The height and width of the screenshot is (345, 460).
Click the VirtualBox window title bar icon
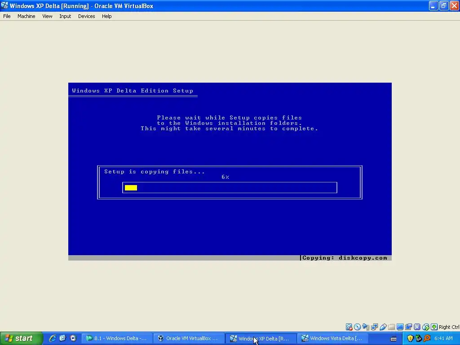pyautogui.click(x=4, y=5)
